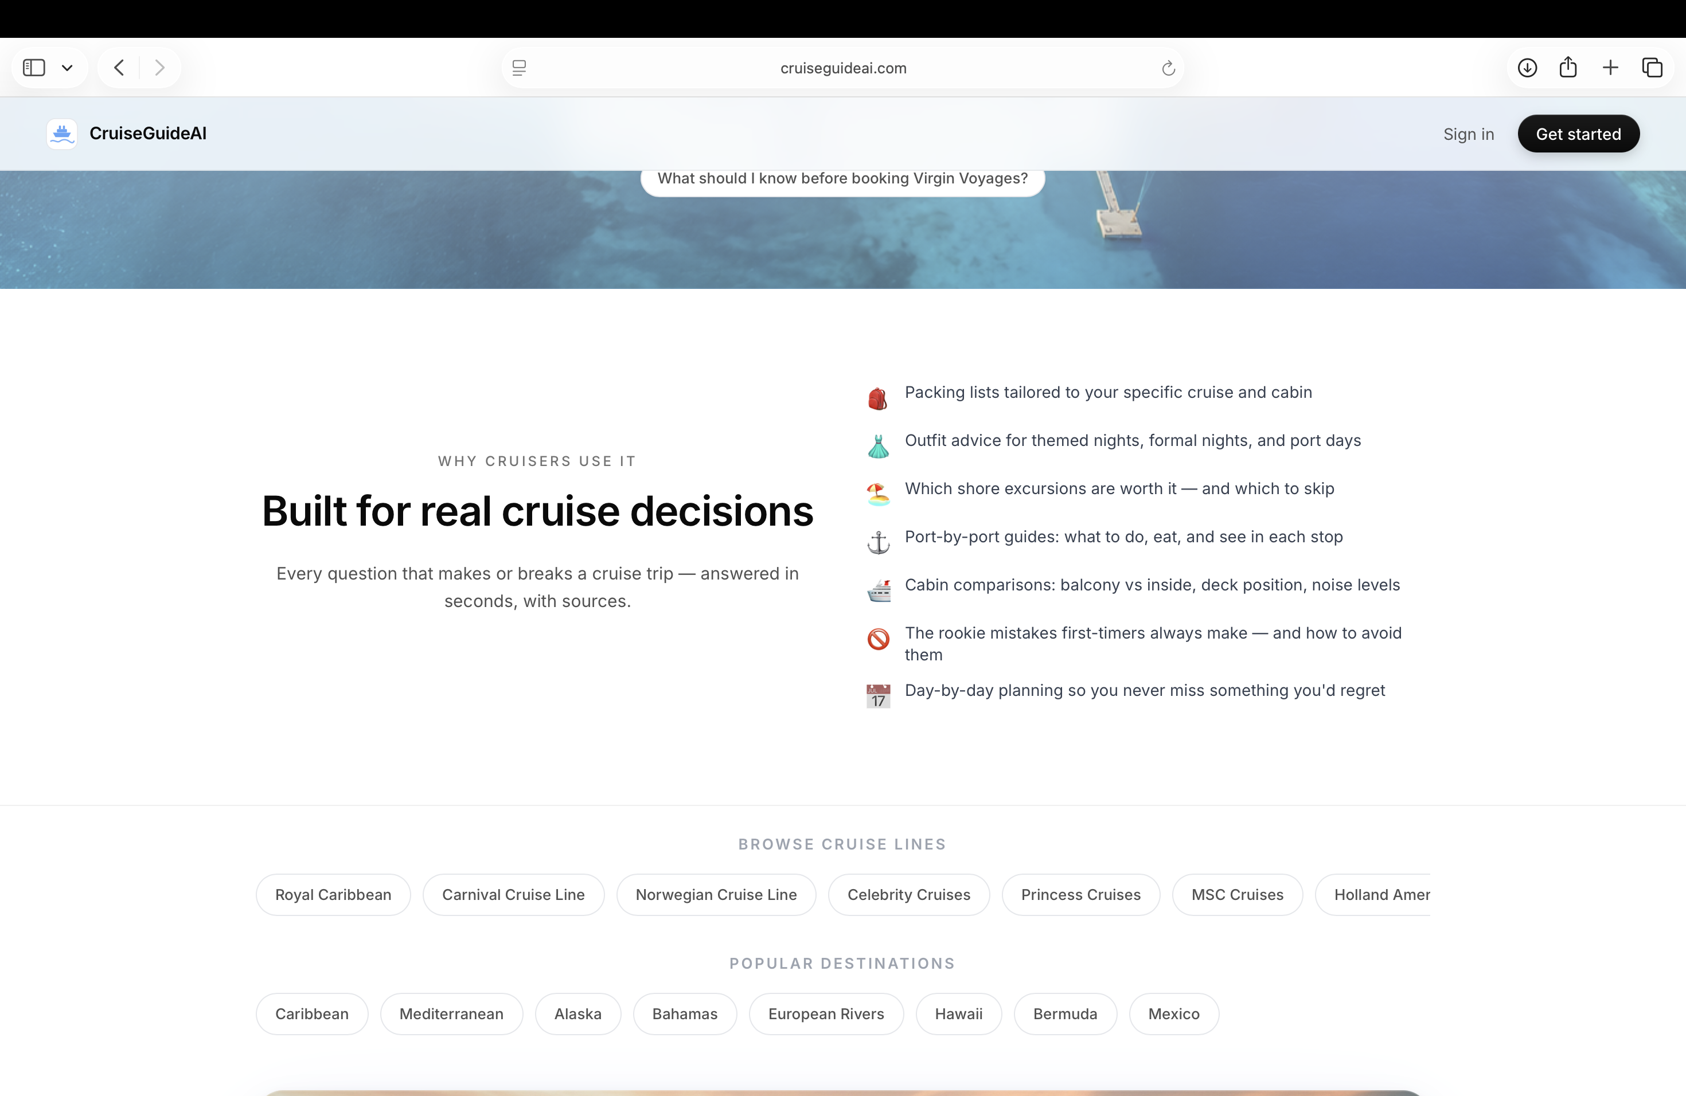Click the anchor port guides icon
This screenshot has height=1096, width=1686.
coord(878,543)
